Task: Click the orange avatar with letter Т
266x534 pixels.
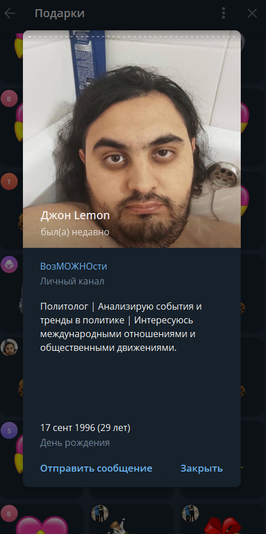Action: click(9, 181)
